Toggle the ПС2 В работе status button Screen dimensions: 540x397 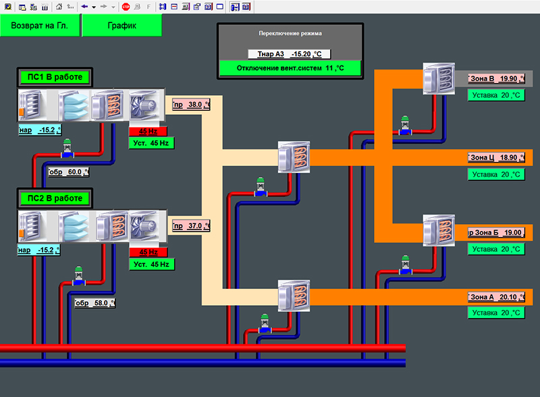(55, 198)
